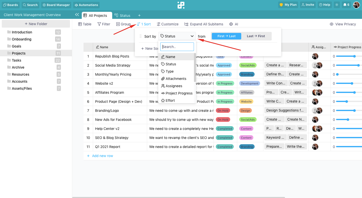Choose Name in the sort dropdown
This screenshot has height=198, width=362.
click(176, 57)
